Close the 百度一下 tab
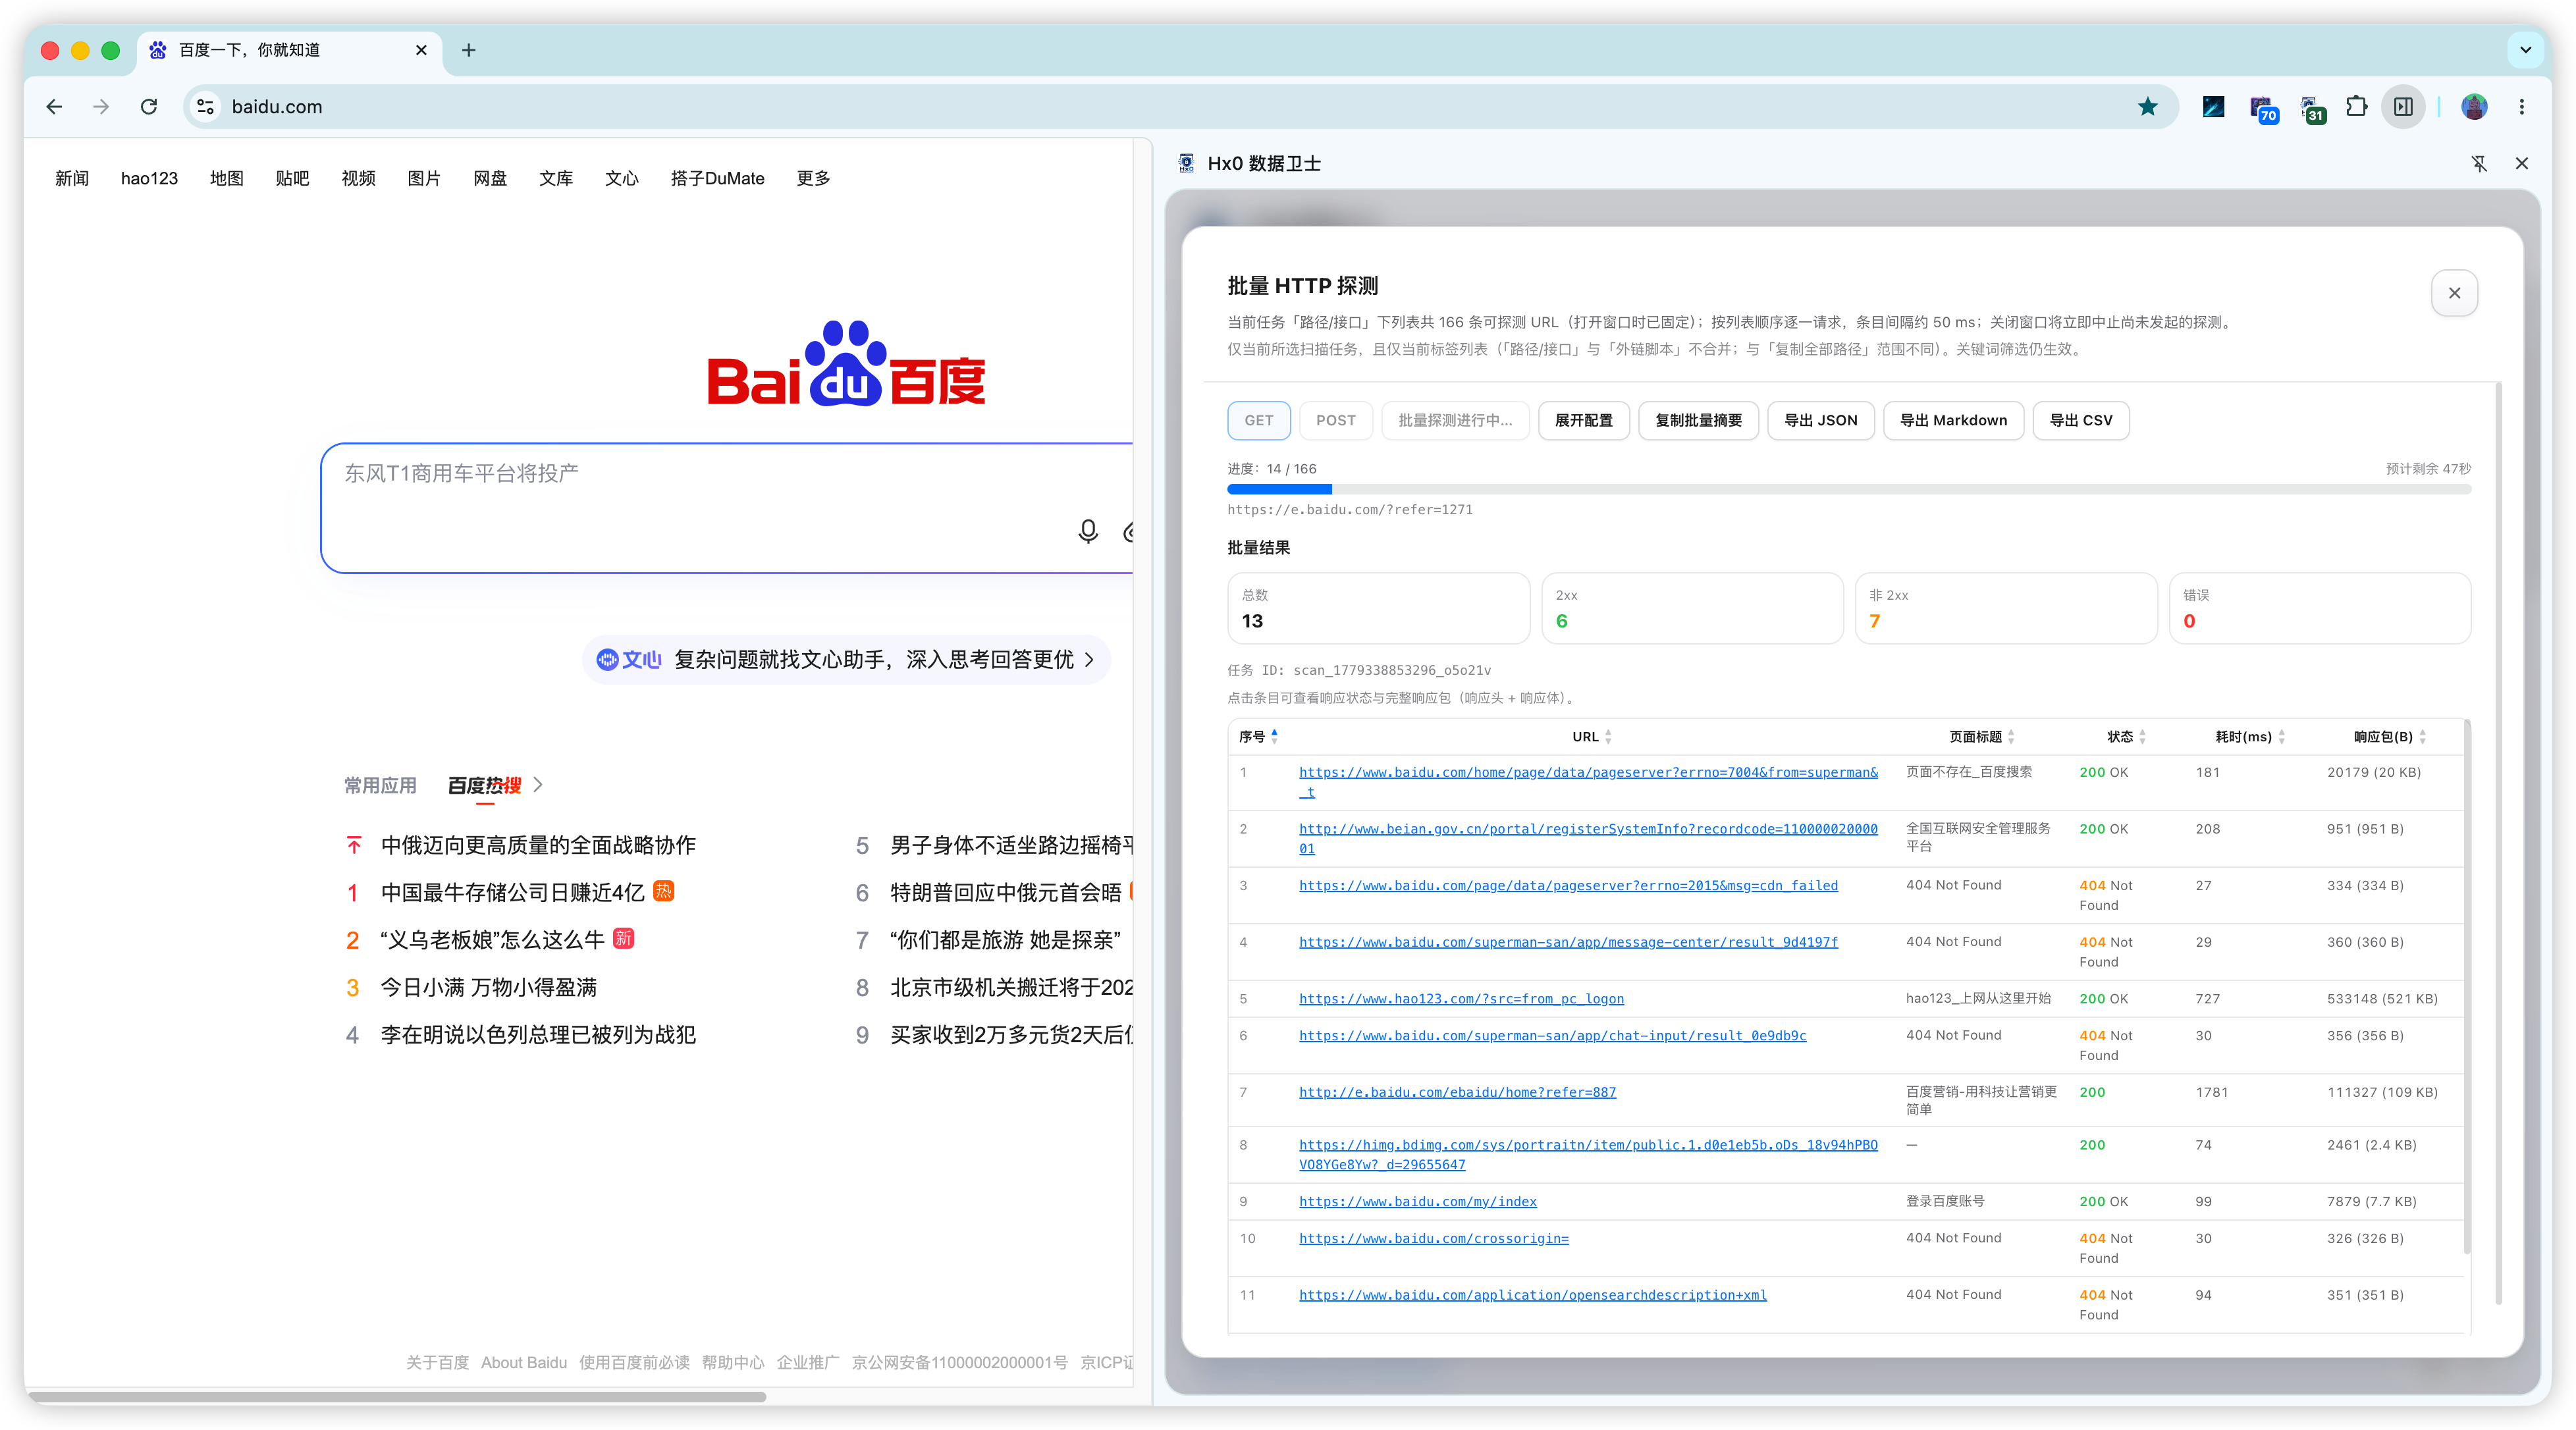Viewport: 2576px width, 1430px height. click(x=421, y=50)
